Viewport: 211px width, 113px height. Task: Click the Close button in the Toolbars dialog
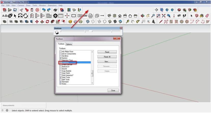(x=113, y=90)
